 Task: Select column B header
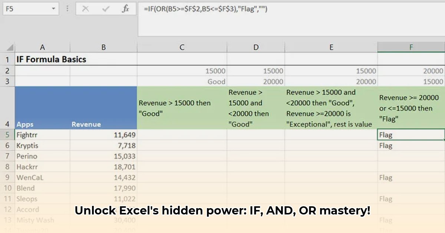103,47
